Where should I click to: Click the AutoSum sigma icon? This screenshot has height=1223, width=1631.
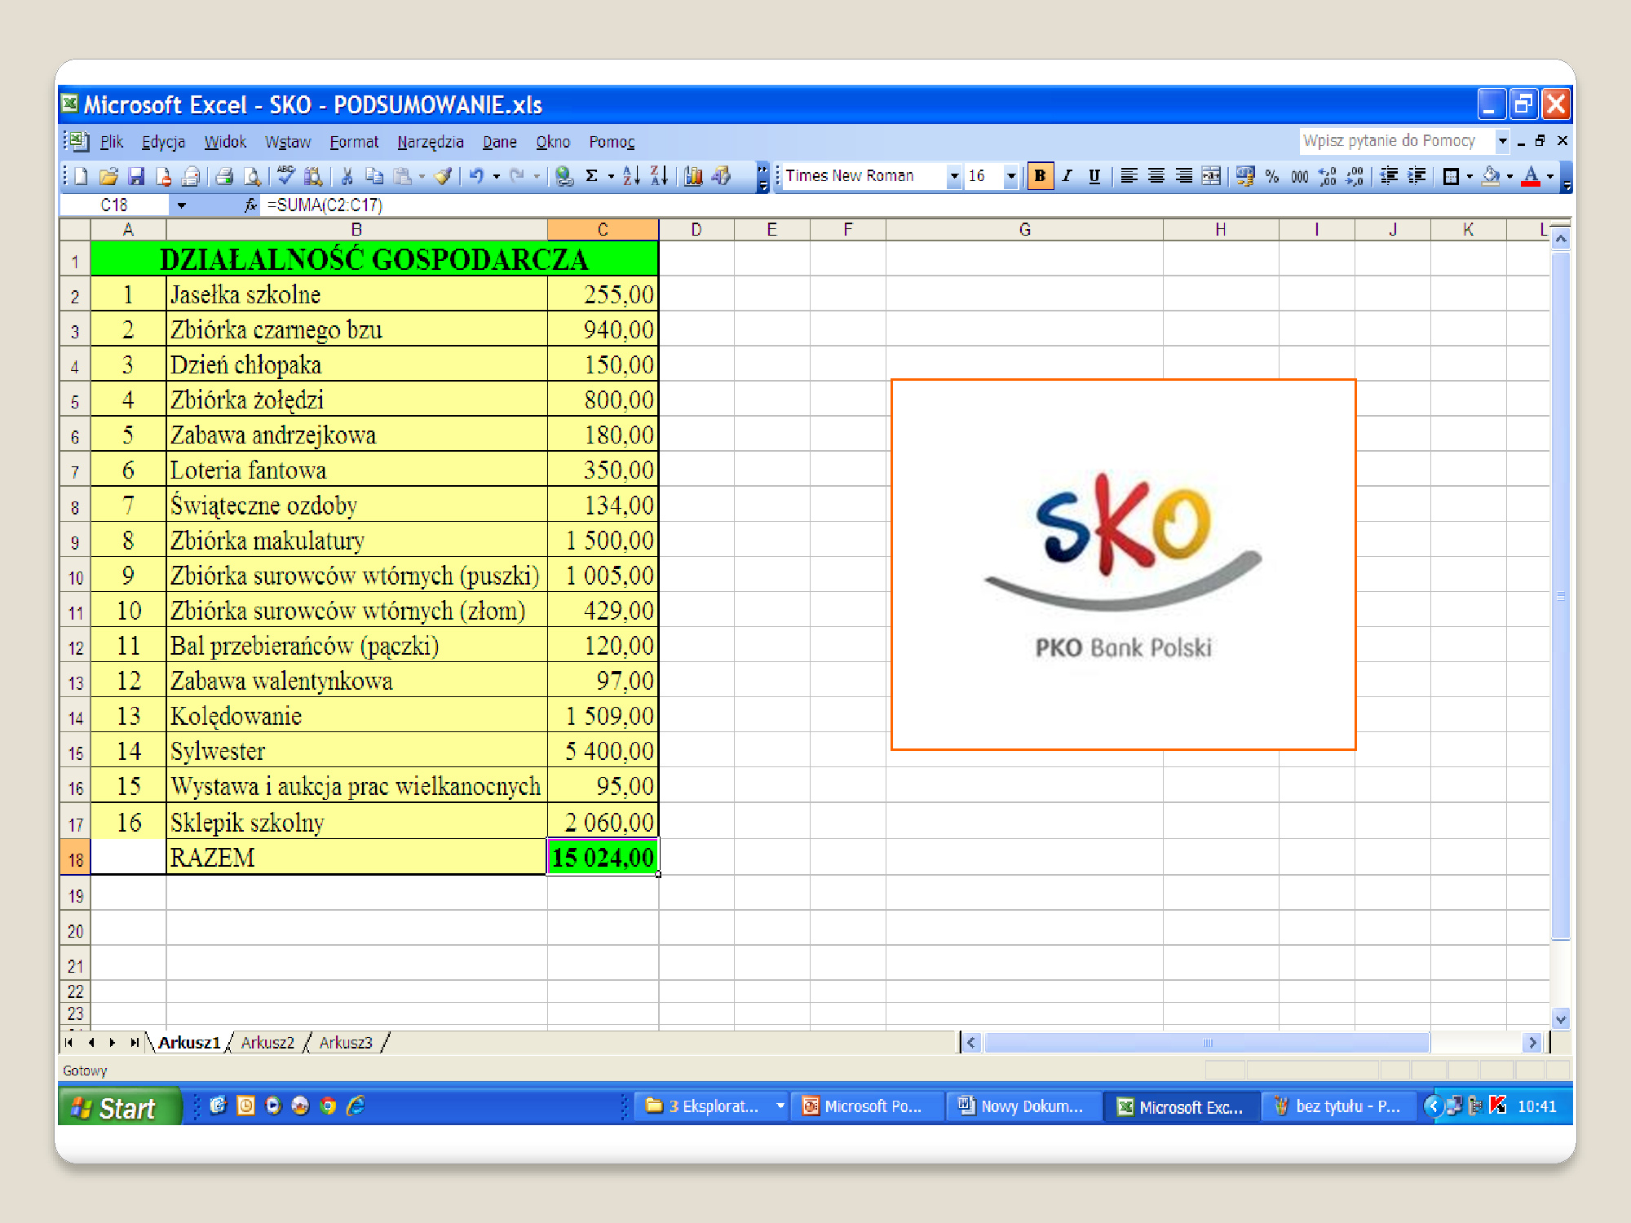tap(592, 176)
